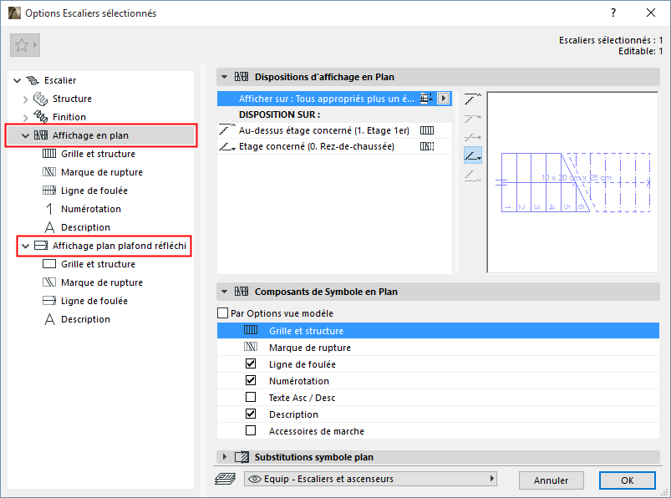This screenshot has width=671, height=498.
Task: Enable Par Options vue modèle checkbox
Action: (223, 313)
